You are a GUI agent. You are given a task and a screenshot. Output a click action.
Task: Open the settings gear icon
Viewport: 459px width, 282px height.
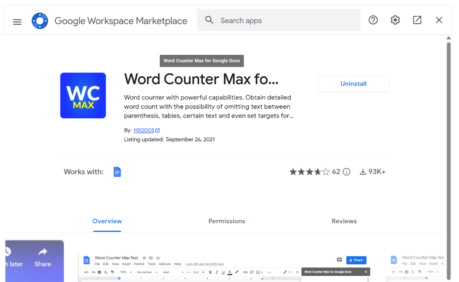[395, 20]
